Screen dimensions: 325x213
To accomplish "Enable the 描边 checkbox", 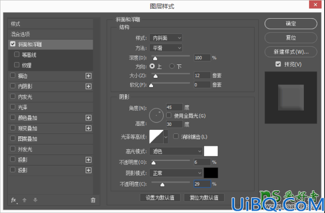I will [13, 75].
